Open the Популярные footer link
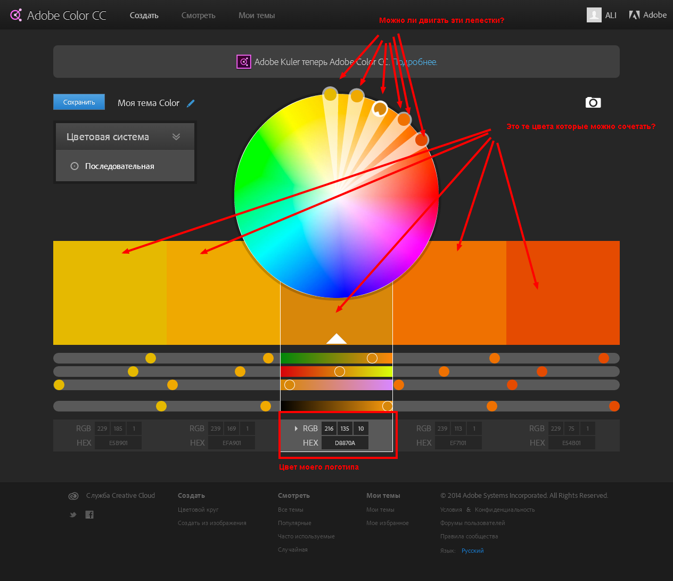The height and width of the screenshot is (581, 673). click(294, 523)
